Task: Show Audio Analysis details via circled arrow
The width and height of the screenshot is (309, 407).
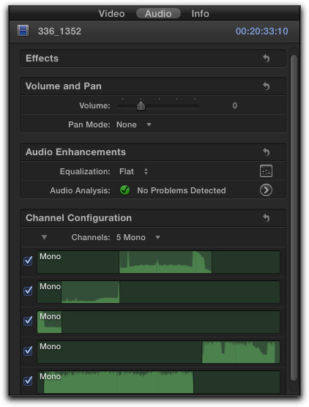Action: [266, 190]
